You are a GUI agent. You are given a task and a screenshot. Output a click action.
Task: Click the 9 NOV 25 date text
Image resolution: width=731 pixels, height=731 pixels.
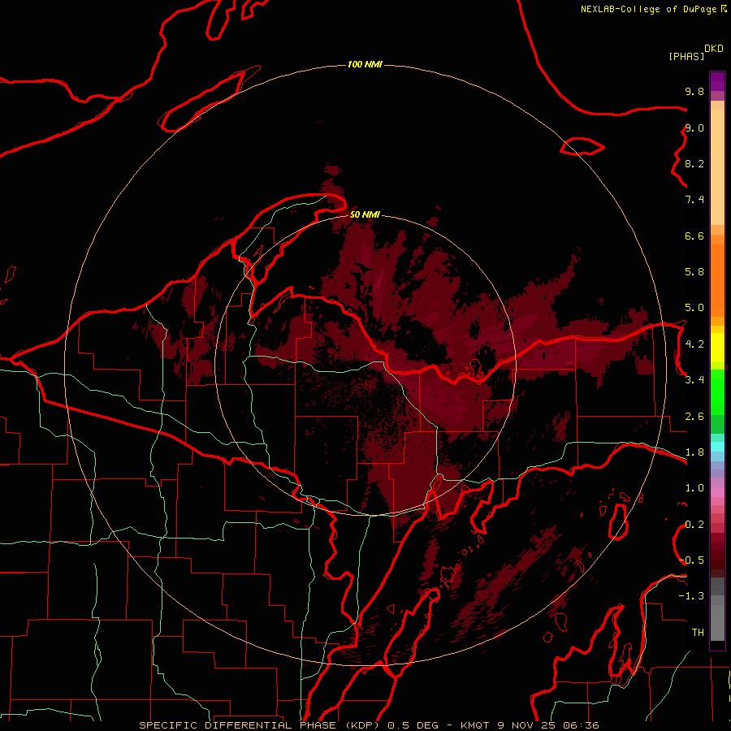click(x=526, y=725)
